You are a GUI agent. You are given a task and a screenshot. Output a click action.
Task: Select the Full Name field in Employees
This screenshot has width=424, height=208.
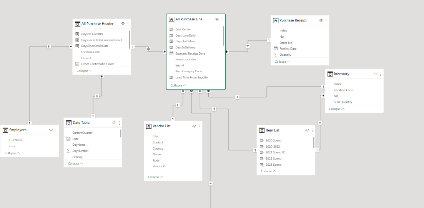point(16,140)
